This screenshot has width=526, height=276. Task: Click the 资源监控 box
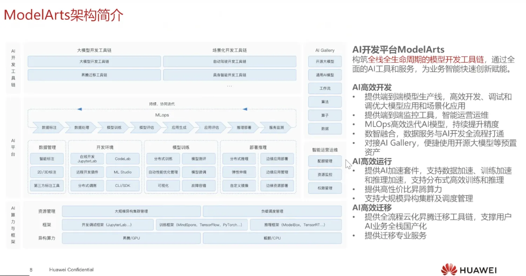click(325, 175)
